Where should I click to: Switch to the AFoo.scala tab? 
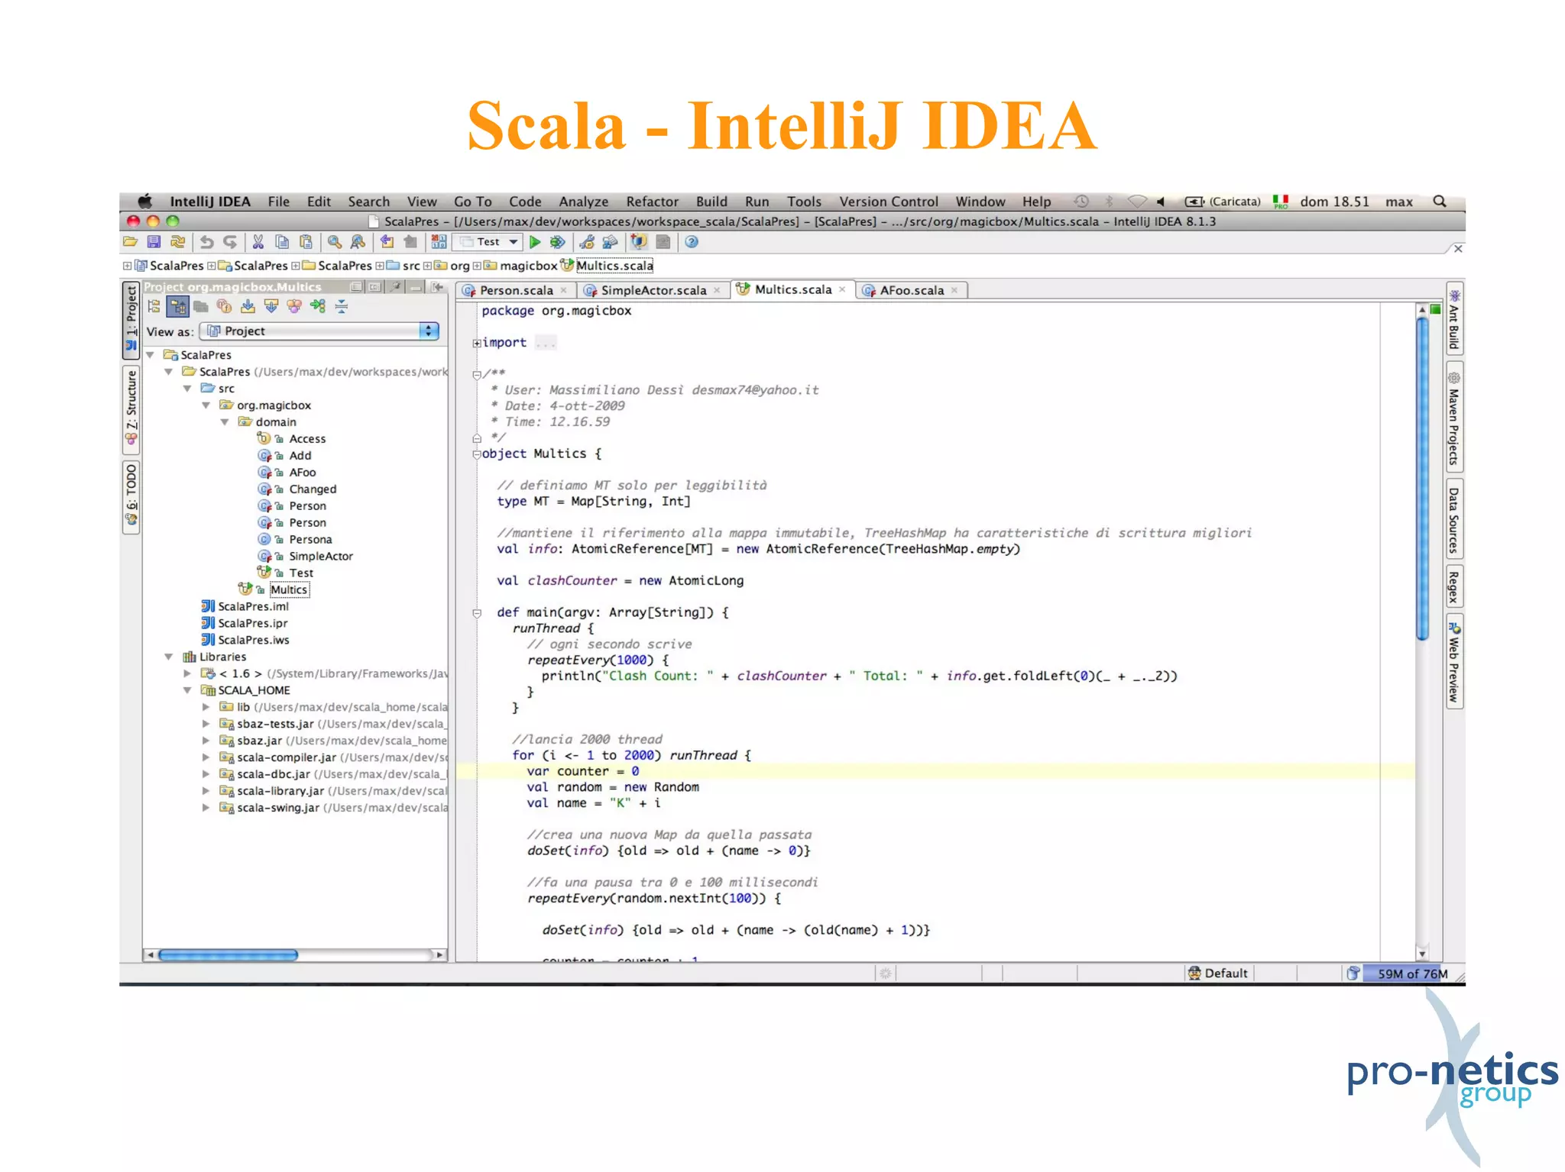click(911, 290)
